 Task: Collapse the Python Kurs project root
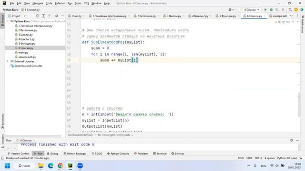pyautogui.click(x=8, y=21)
